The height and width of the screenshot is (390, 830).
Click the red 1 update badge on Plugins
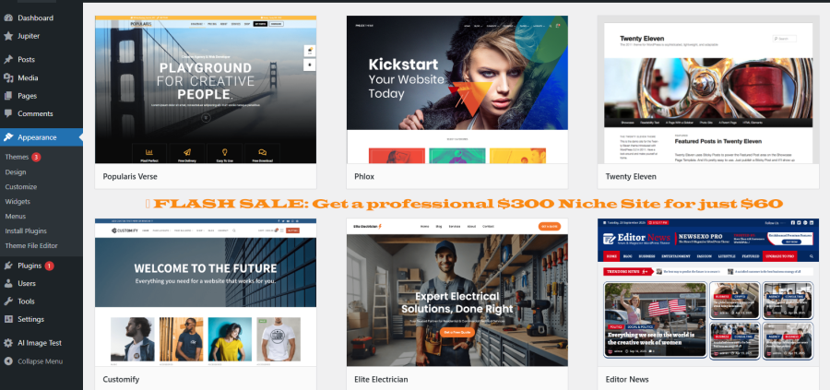[49, 266]
